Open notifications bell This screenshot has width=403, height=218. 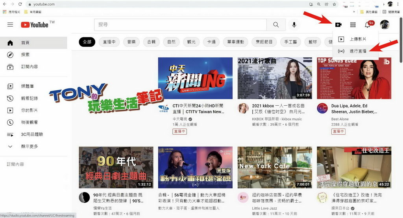(x=368, y=25)
